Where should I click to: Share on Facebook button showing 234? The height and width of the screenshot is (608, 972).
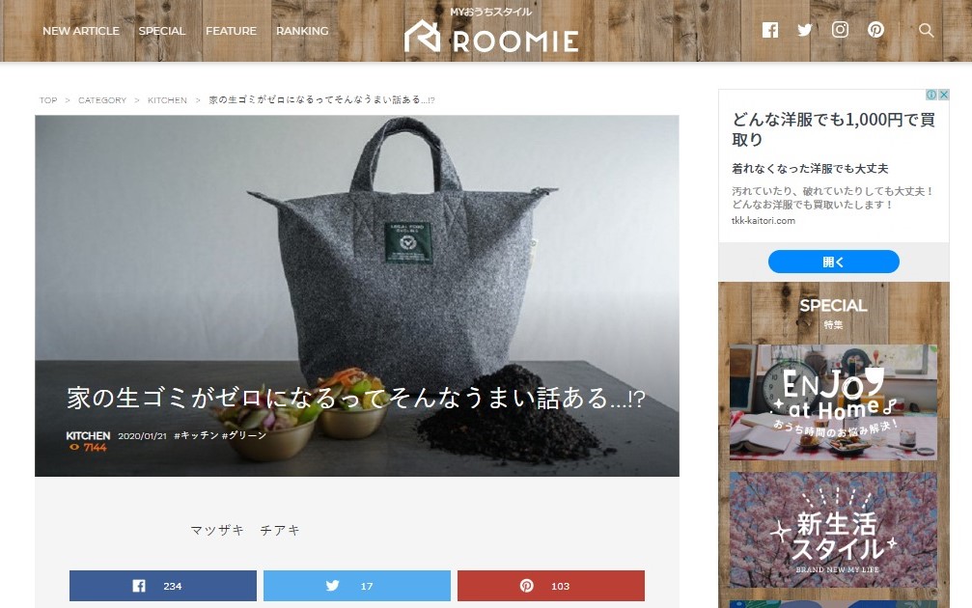click(x=163, y=586)
